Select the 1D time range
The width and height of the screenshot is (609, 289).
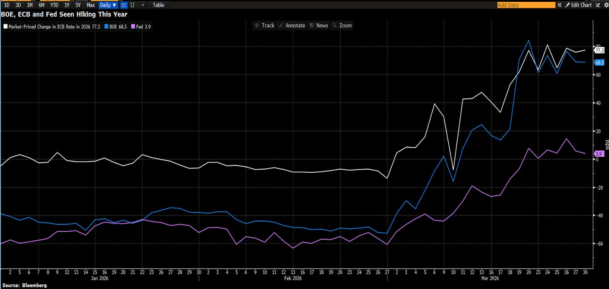[x=6, y=5]
